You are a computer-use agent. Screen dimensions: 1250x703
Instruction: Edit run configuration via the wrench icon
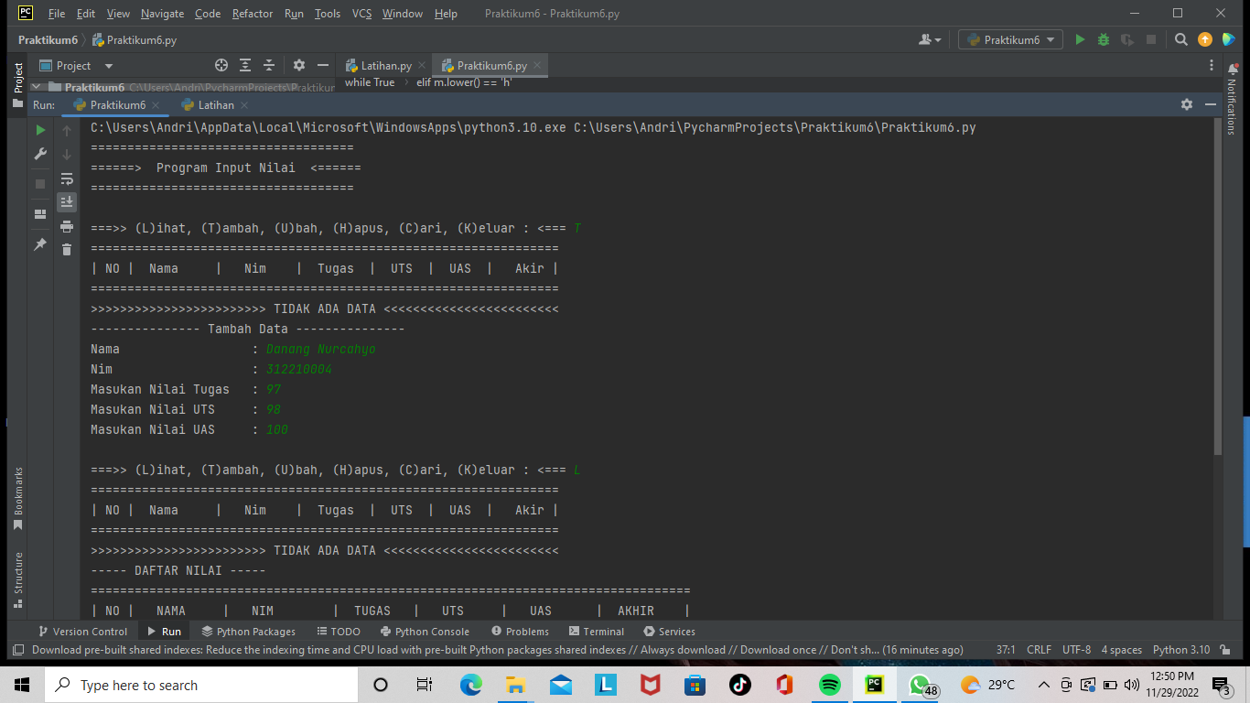40,154
